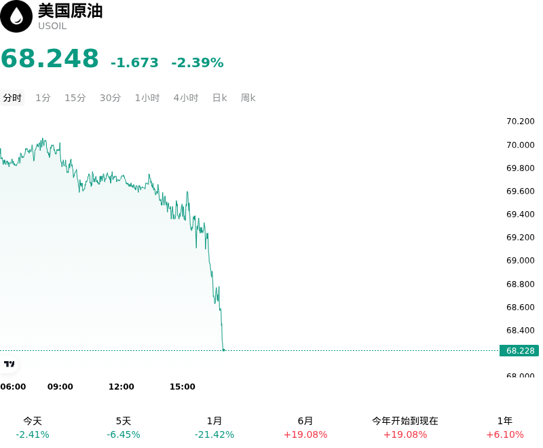Select the 1小时 chart interval
543x448 pixels.
pyautogui.click(x=147, y=98)
